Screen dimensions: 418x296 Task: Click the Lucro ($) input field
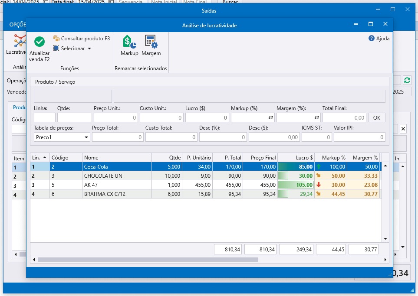tap(207, 117)
